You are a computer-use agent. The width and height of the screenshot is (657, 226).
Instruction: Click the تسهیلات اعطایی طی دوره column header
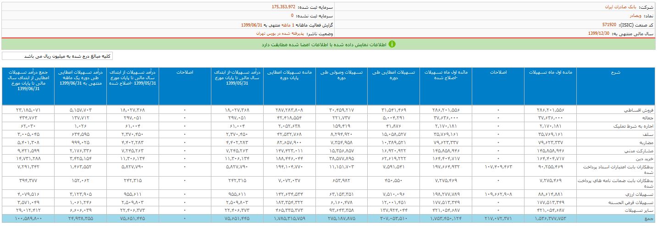click(x=393, y=75)
